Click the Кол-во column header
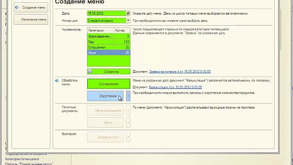Screen dimensions: 293x165 pos(122,30)
